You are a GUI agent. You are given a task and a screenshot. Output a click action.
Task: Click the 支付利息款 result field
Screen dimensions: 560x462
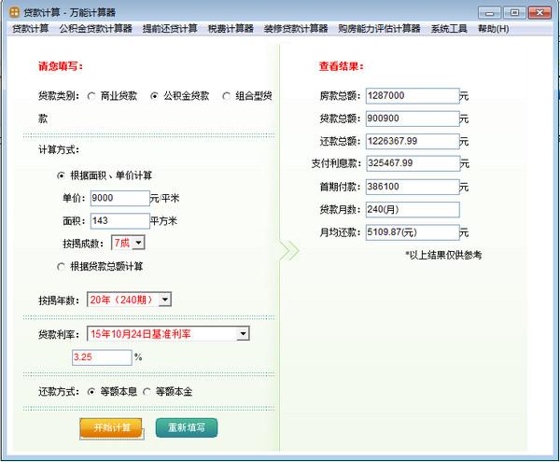413,163
